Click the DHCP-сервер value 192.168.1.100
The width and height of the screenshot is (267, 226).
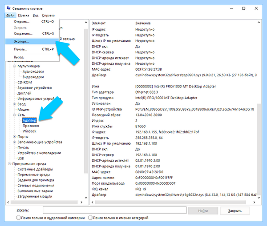click(146, 155)
